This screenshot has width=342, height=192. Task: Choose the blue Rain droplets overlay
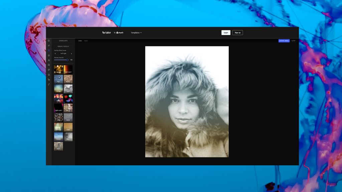tap(58, 79)
